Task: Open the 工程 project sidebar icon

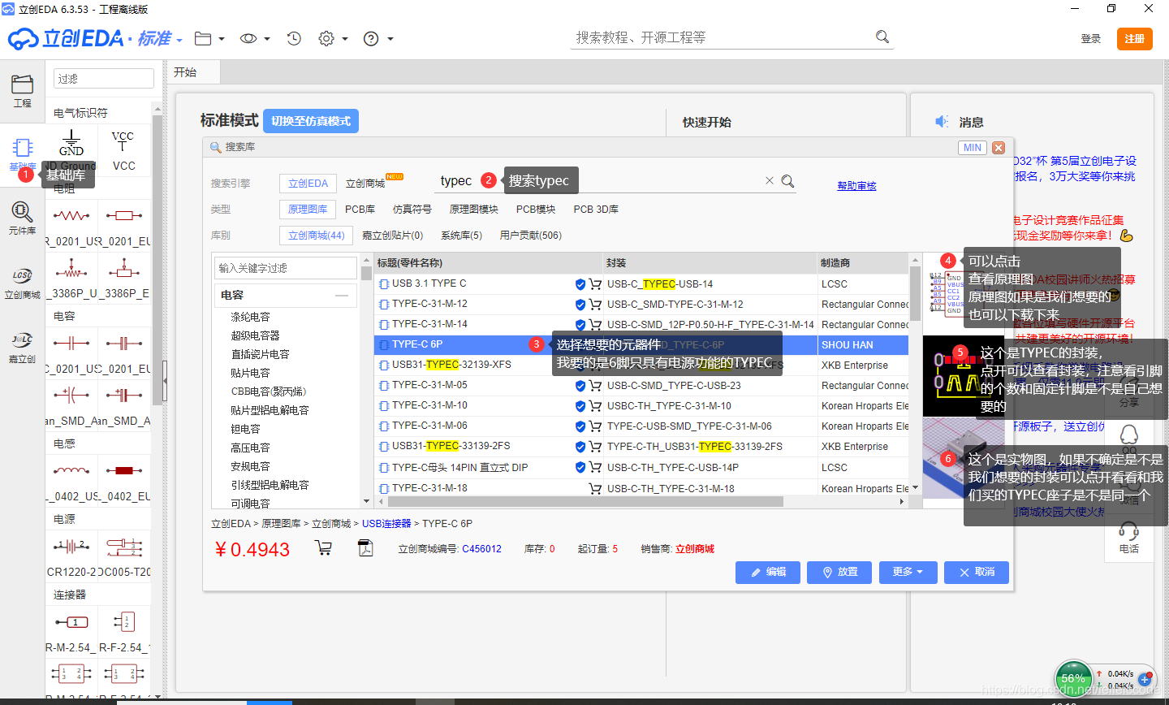Action: tap(22, 90)
